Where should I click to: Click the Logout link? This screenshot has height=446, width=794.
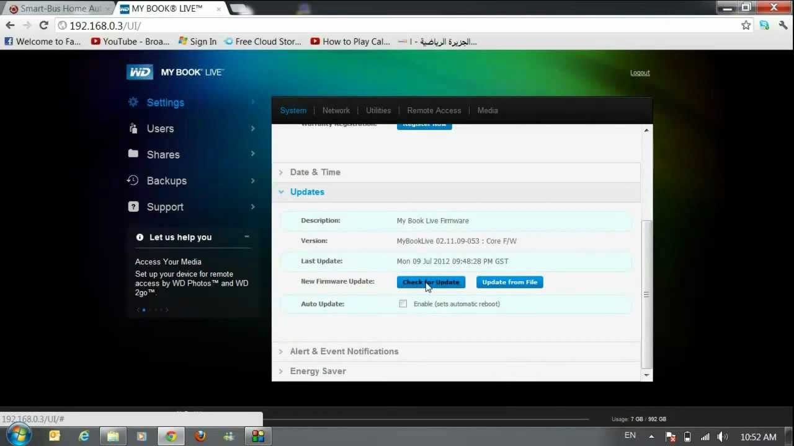tap(640, 72)
